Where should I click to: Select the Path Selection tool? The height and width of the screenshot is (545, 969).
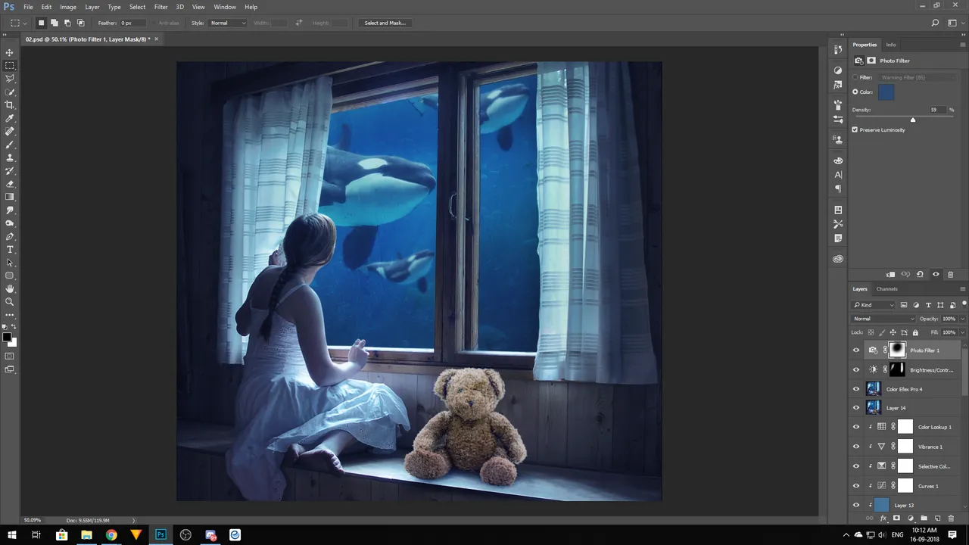(x=10, y=263)
